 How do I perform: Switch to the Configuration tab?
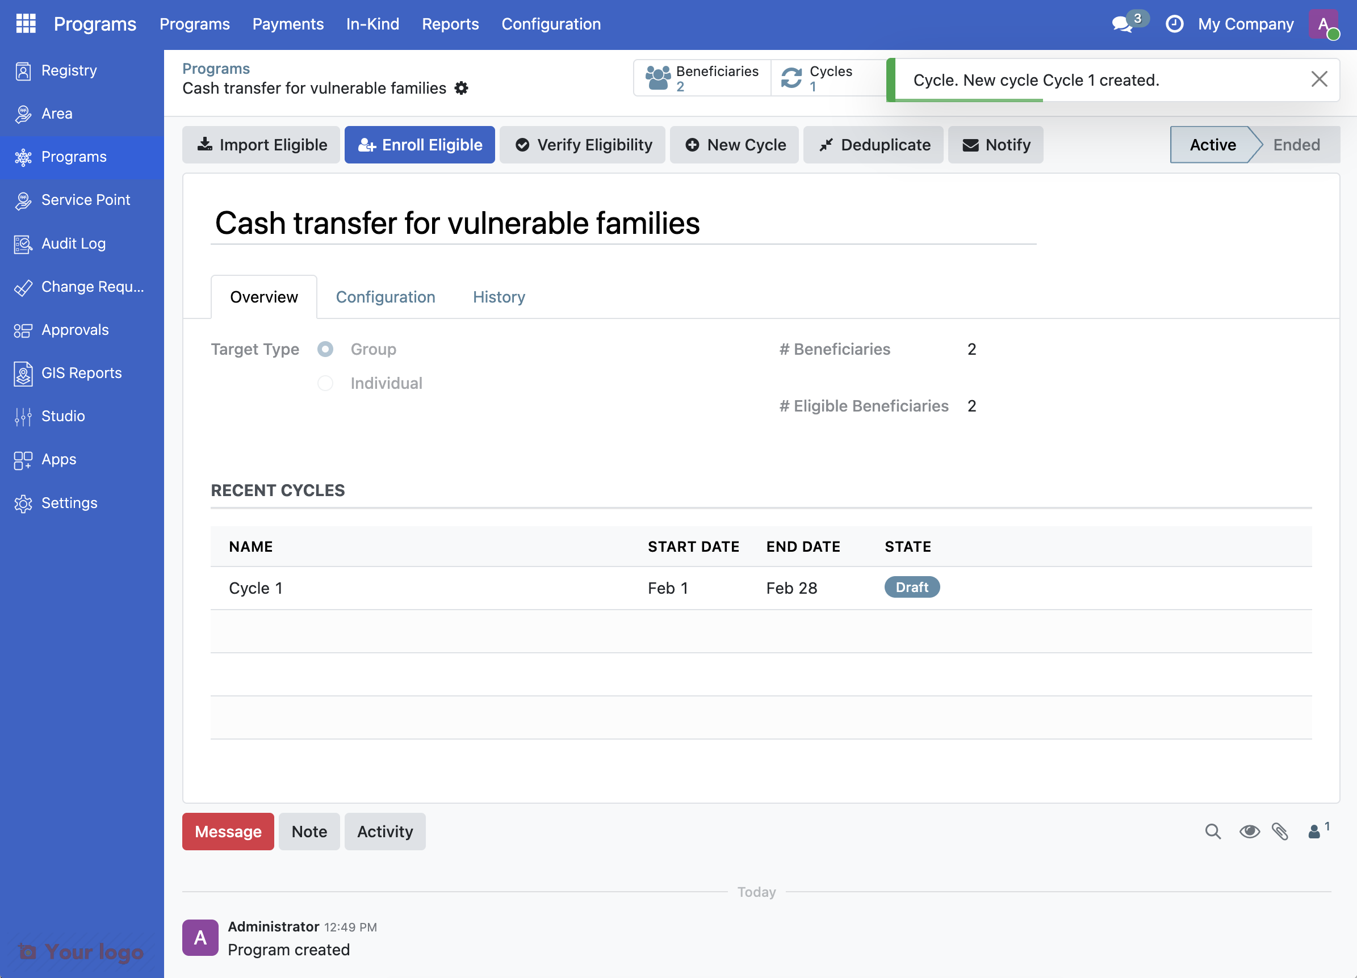click(x=386, y=297)
